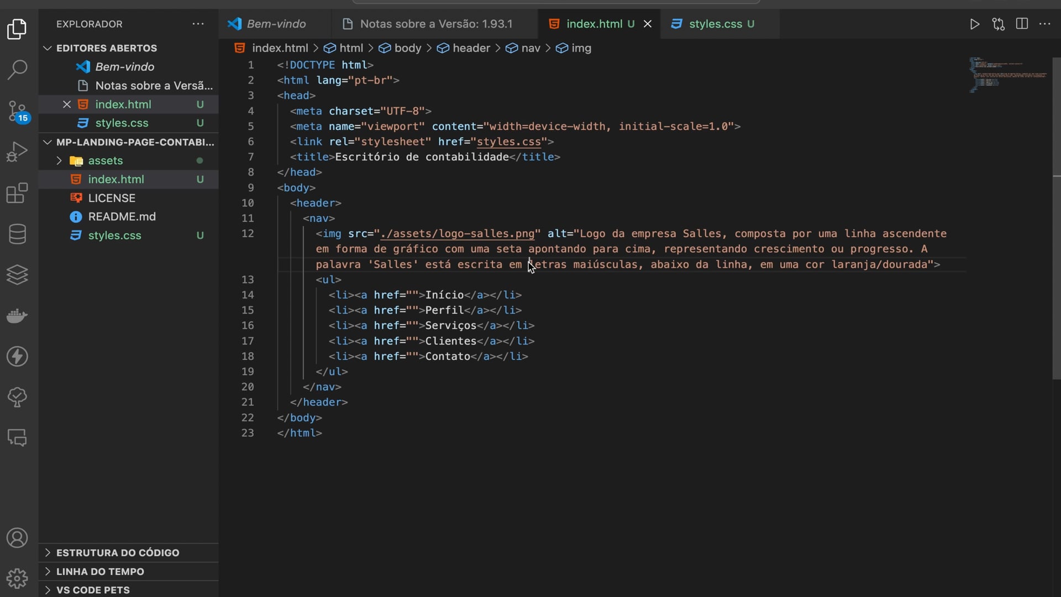Screen dimensions: 1061x597
Task: Open the Search view in activity bar
Action: [17, 70]
